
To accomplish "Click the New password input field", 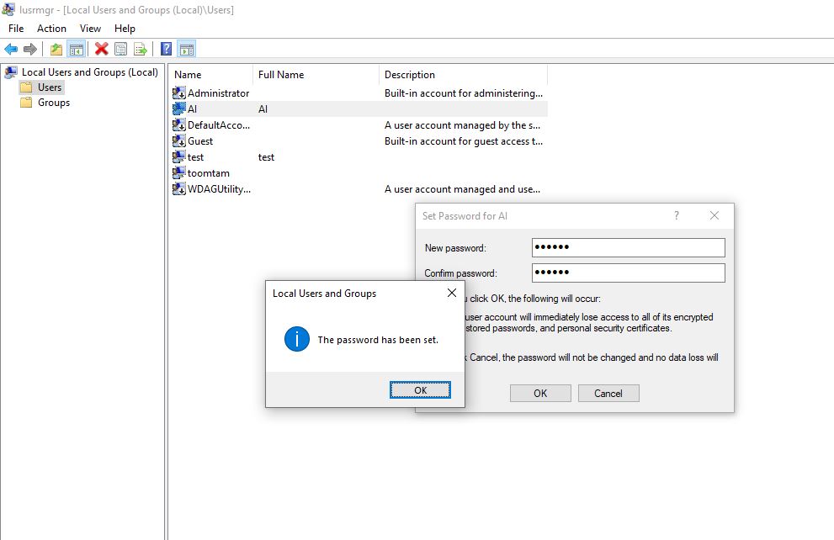I will click(628, 247).
